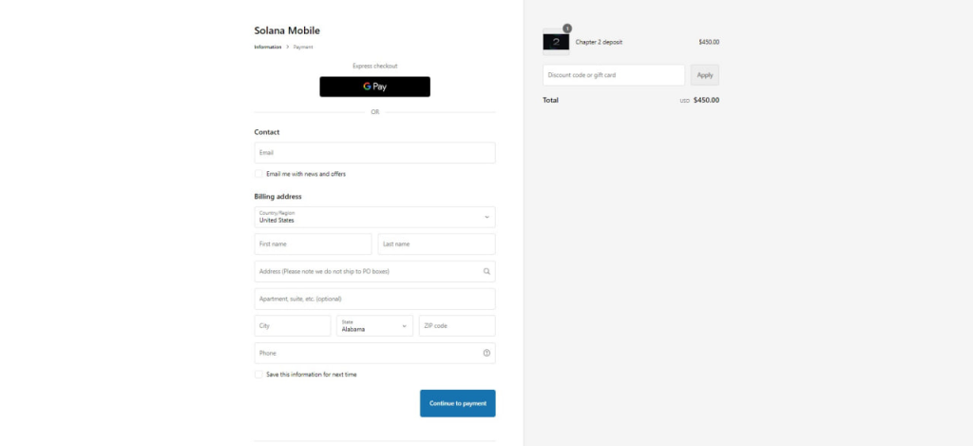This screenshot has height=446, width=973.
Task: Go to the Payment breadcrumb step
Action: pyautogui.click(x=303, y=47)
